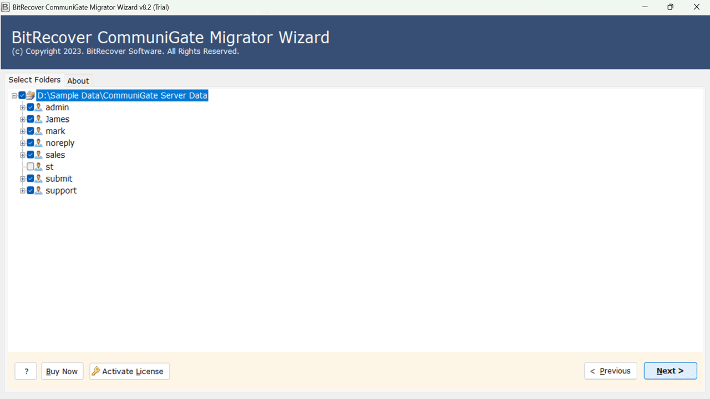
Task: Click the Activate License button
Action: pyautogui.click(x=130, y=371)
